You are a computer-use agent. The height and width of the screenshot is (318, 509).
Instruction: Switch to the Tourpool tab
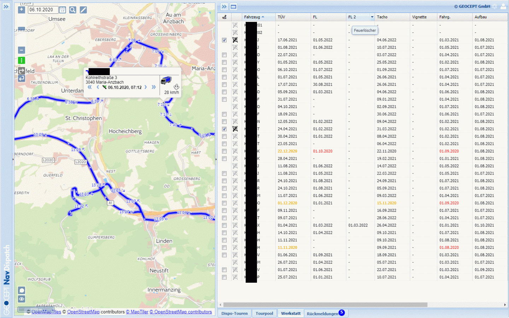tap(264, 313)
